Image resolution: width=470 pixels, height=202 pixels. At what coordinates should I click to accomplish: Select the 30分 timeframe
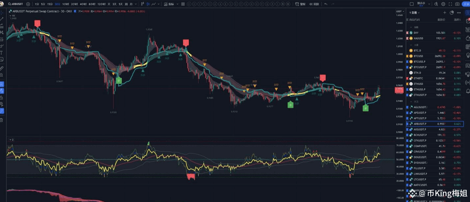[57, 4]
